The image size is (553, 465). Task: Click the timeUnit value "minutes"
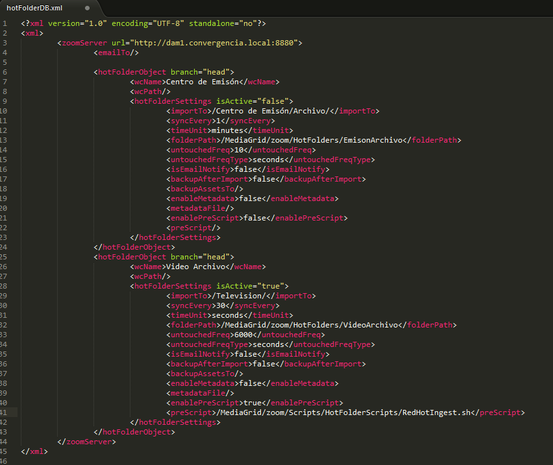click(227, 130)
